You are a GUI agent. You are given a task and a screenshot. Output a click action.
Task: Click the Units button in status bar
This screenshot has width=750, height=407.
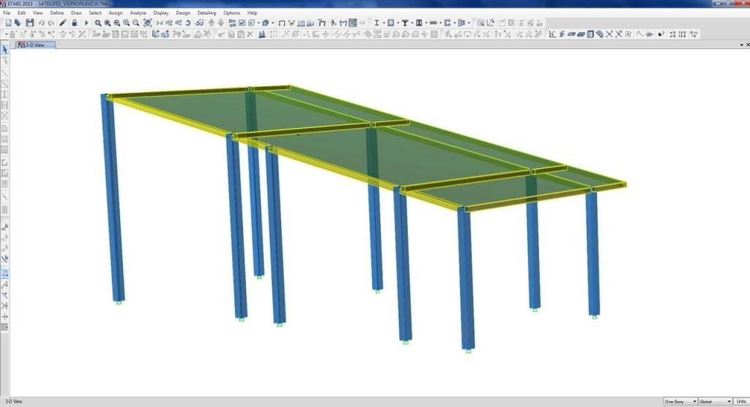tap(741, 401)
